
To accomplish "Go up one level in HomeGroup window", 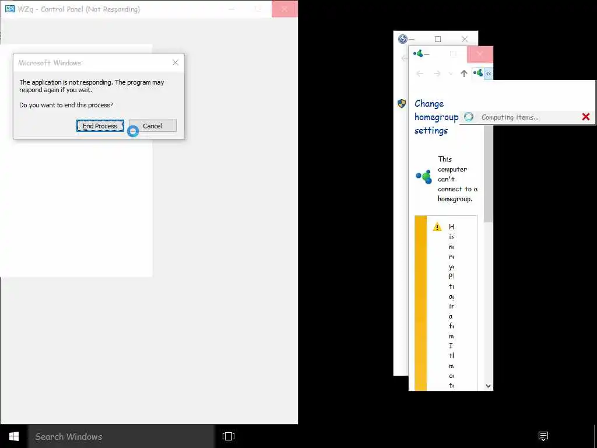I will [463, 73].
